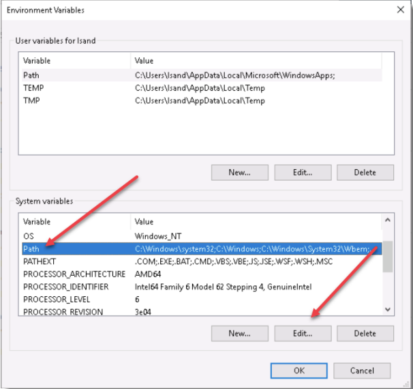413x389 pixels.
Task: Select PROCESSOR_ARCHITECTURE system variable row
Action: (x=202, y=274)
